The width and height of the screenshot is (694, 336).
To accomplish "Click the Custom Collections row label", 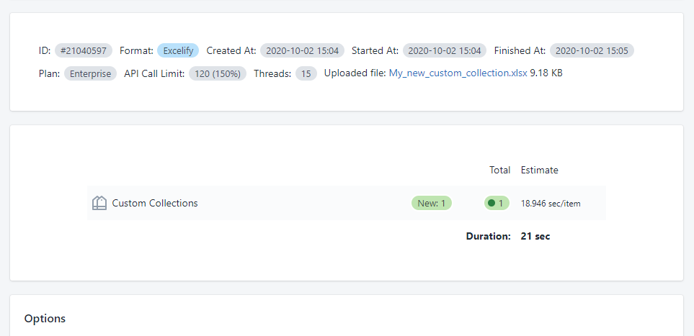I will click(155, 204).
